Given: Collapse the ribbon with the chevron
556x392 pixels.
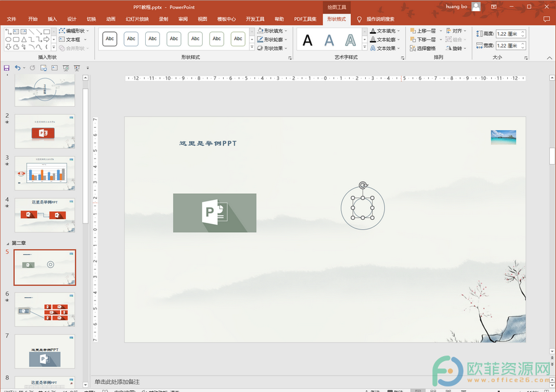Looking at the screenshot, I should tap(549, 57).
